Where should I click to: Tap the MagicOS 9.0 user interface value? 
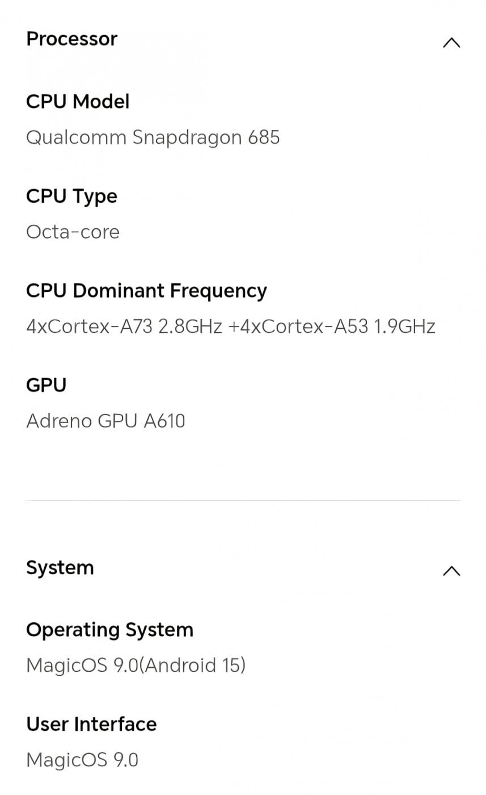coord(82,760)
